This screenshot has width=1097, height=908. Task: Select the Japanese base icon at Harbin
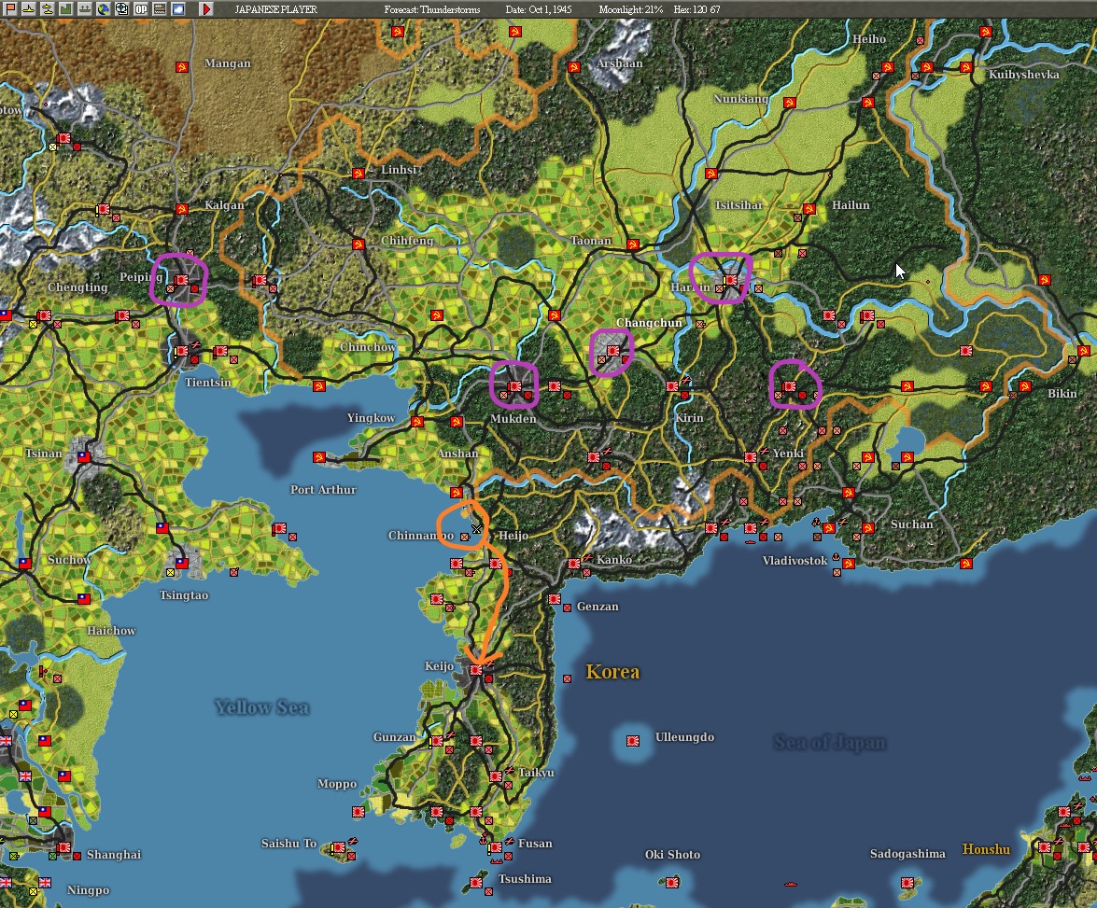pyautogui.click(x=730, y=280)
